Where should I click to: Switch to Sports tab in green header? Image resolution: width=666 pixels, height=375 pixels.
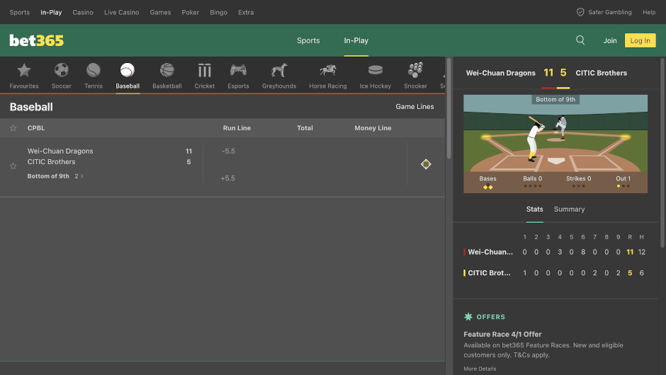[x=308, y=40]
